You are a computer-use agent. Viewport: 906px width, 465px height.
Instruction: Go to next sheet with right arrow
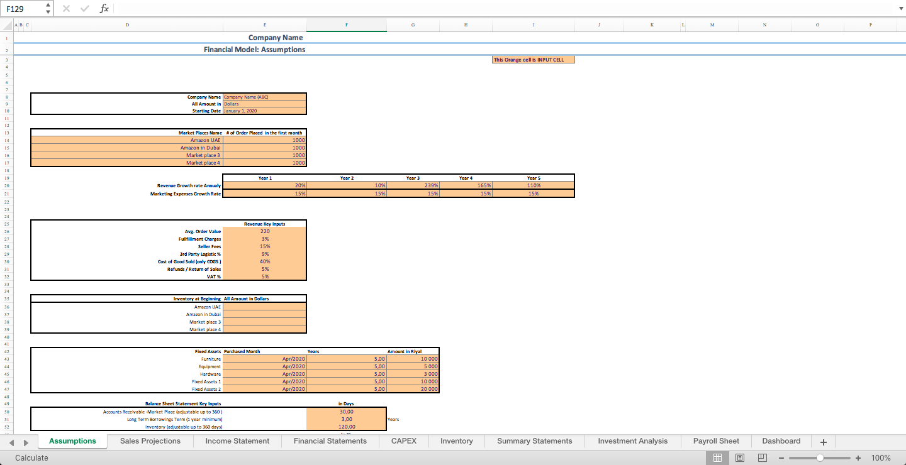[x=26, y=442]
